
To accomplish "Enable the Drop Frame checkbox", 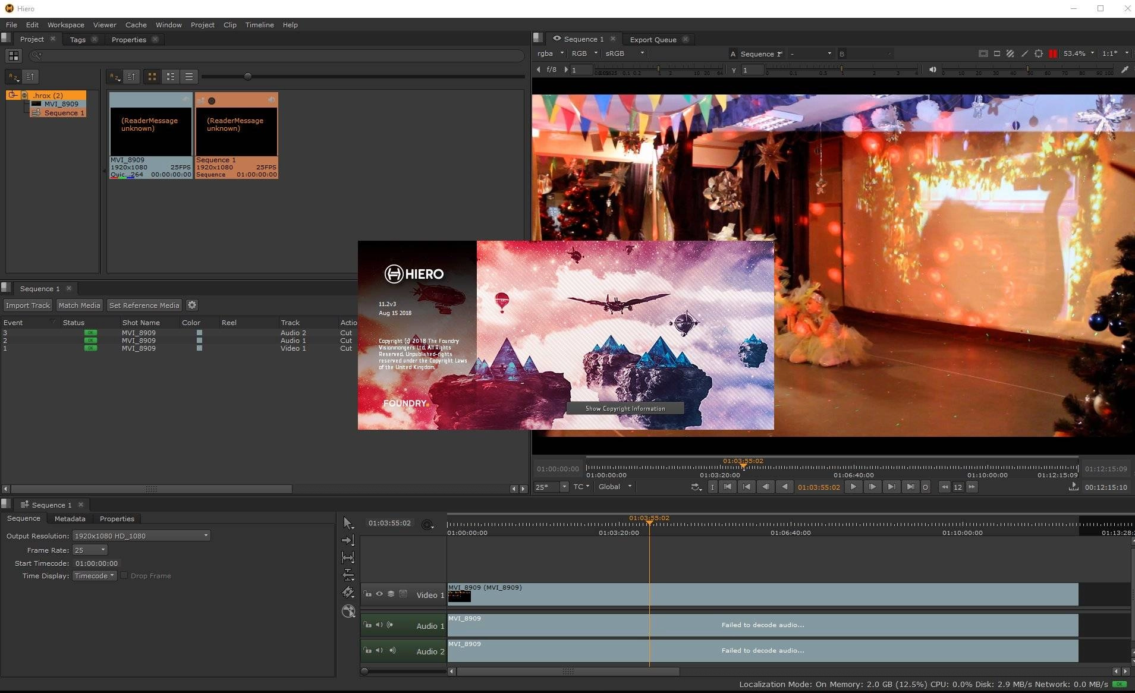I will click(x=124, y=575).
